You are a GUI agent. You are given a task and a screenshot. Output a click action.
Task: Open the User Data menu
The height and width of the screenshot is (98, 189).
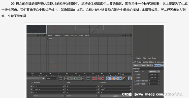pyautogui.click(x=152, y=58)
